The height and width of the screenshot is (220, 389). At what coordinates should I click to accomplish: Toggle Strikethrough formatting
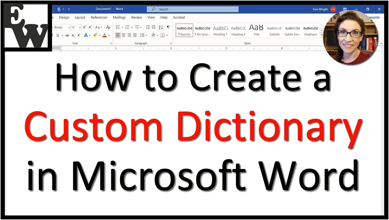67,35
